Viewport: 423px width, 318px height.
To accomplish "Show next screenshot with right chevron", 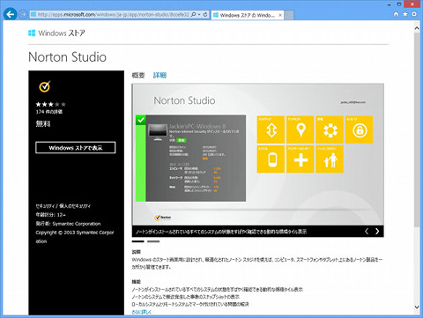I will tap(377, 232).
